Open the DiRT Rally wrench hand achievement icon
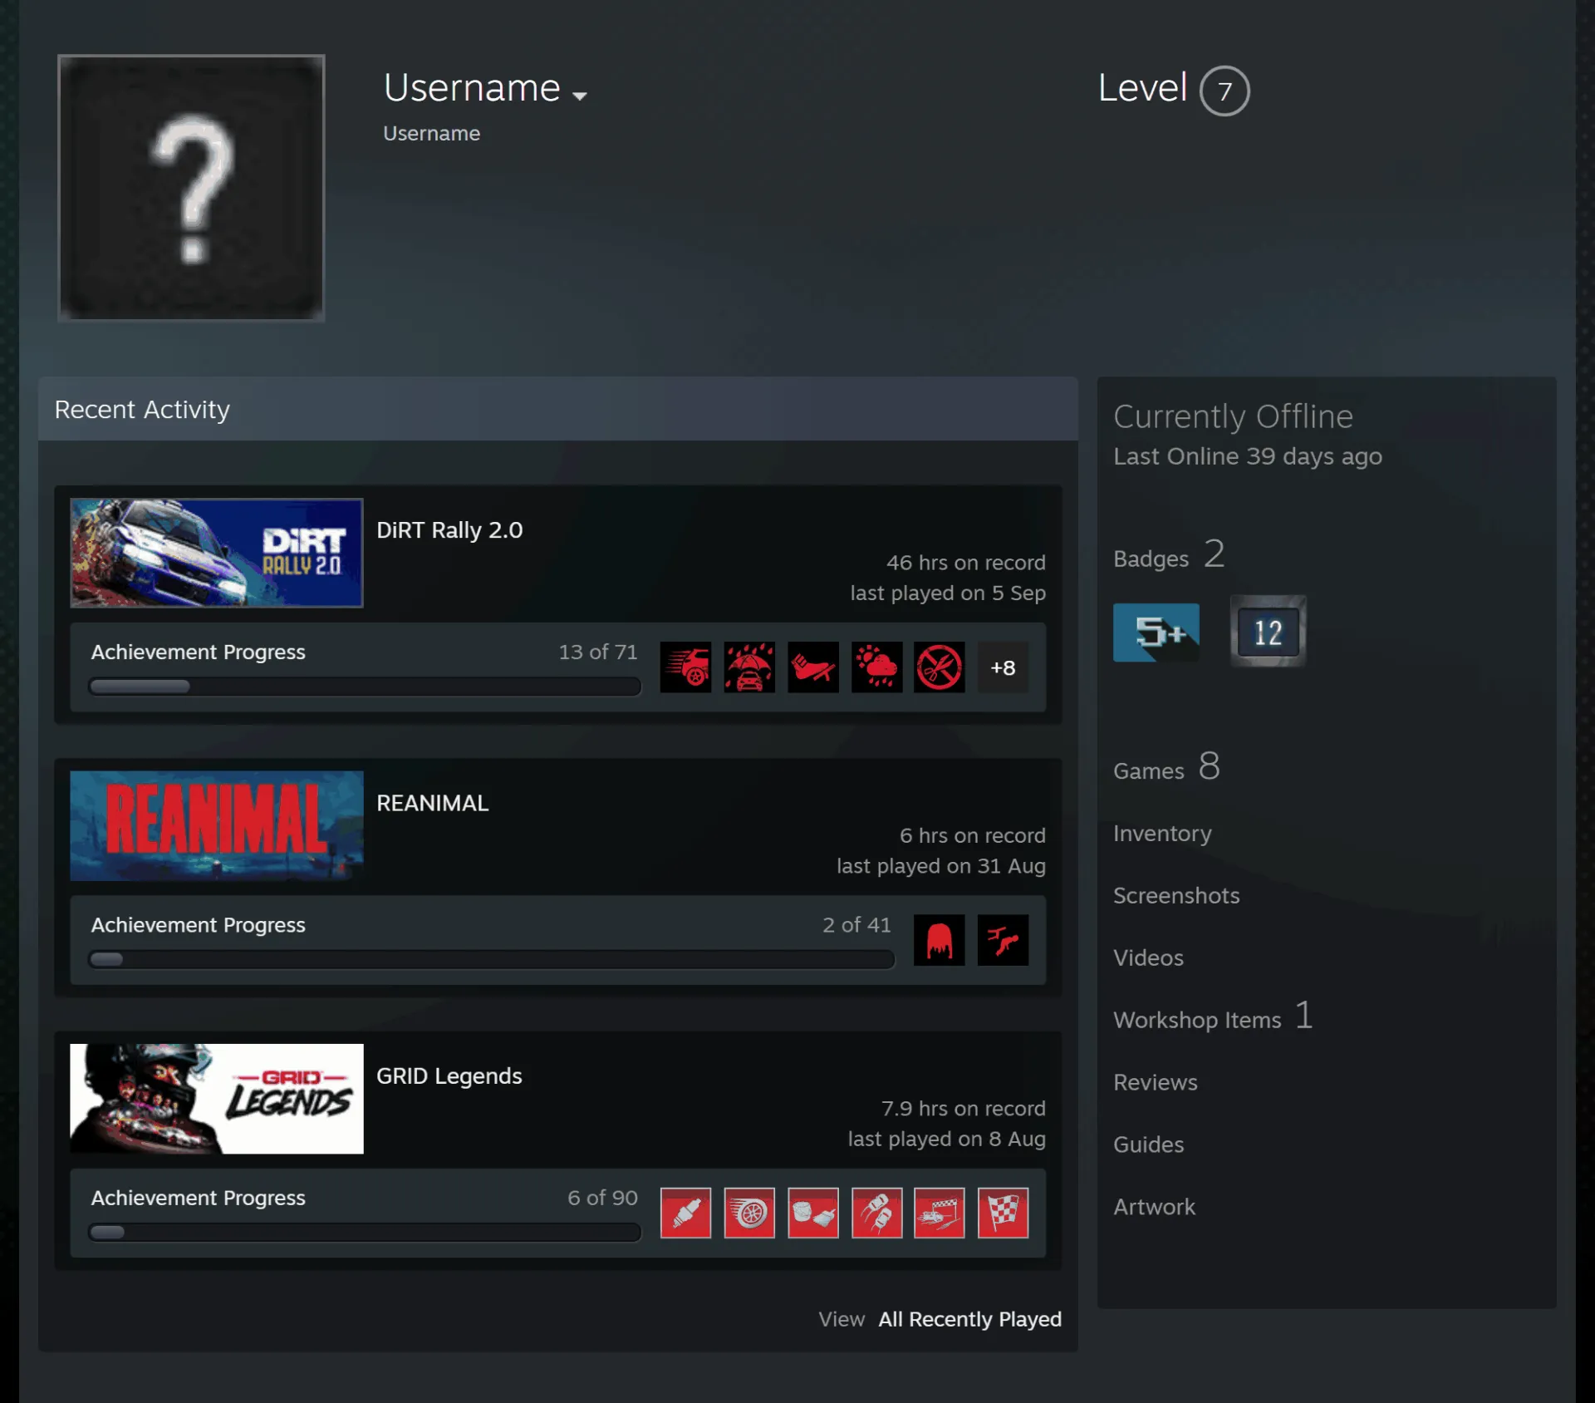 coord(812,667)
